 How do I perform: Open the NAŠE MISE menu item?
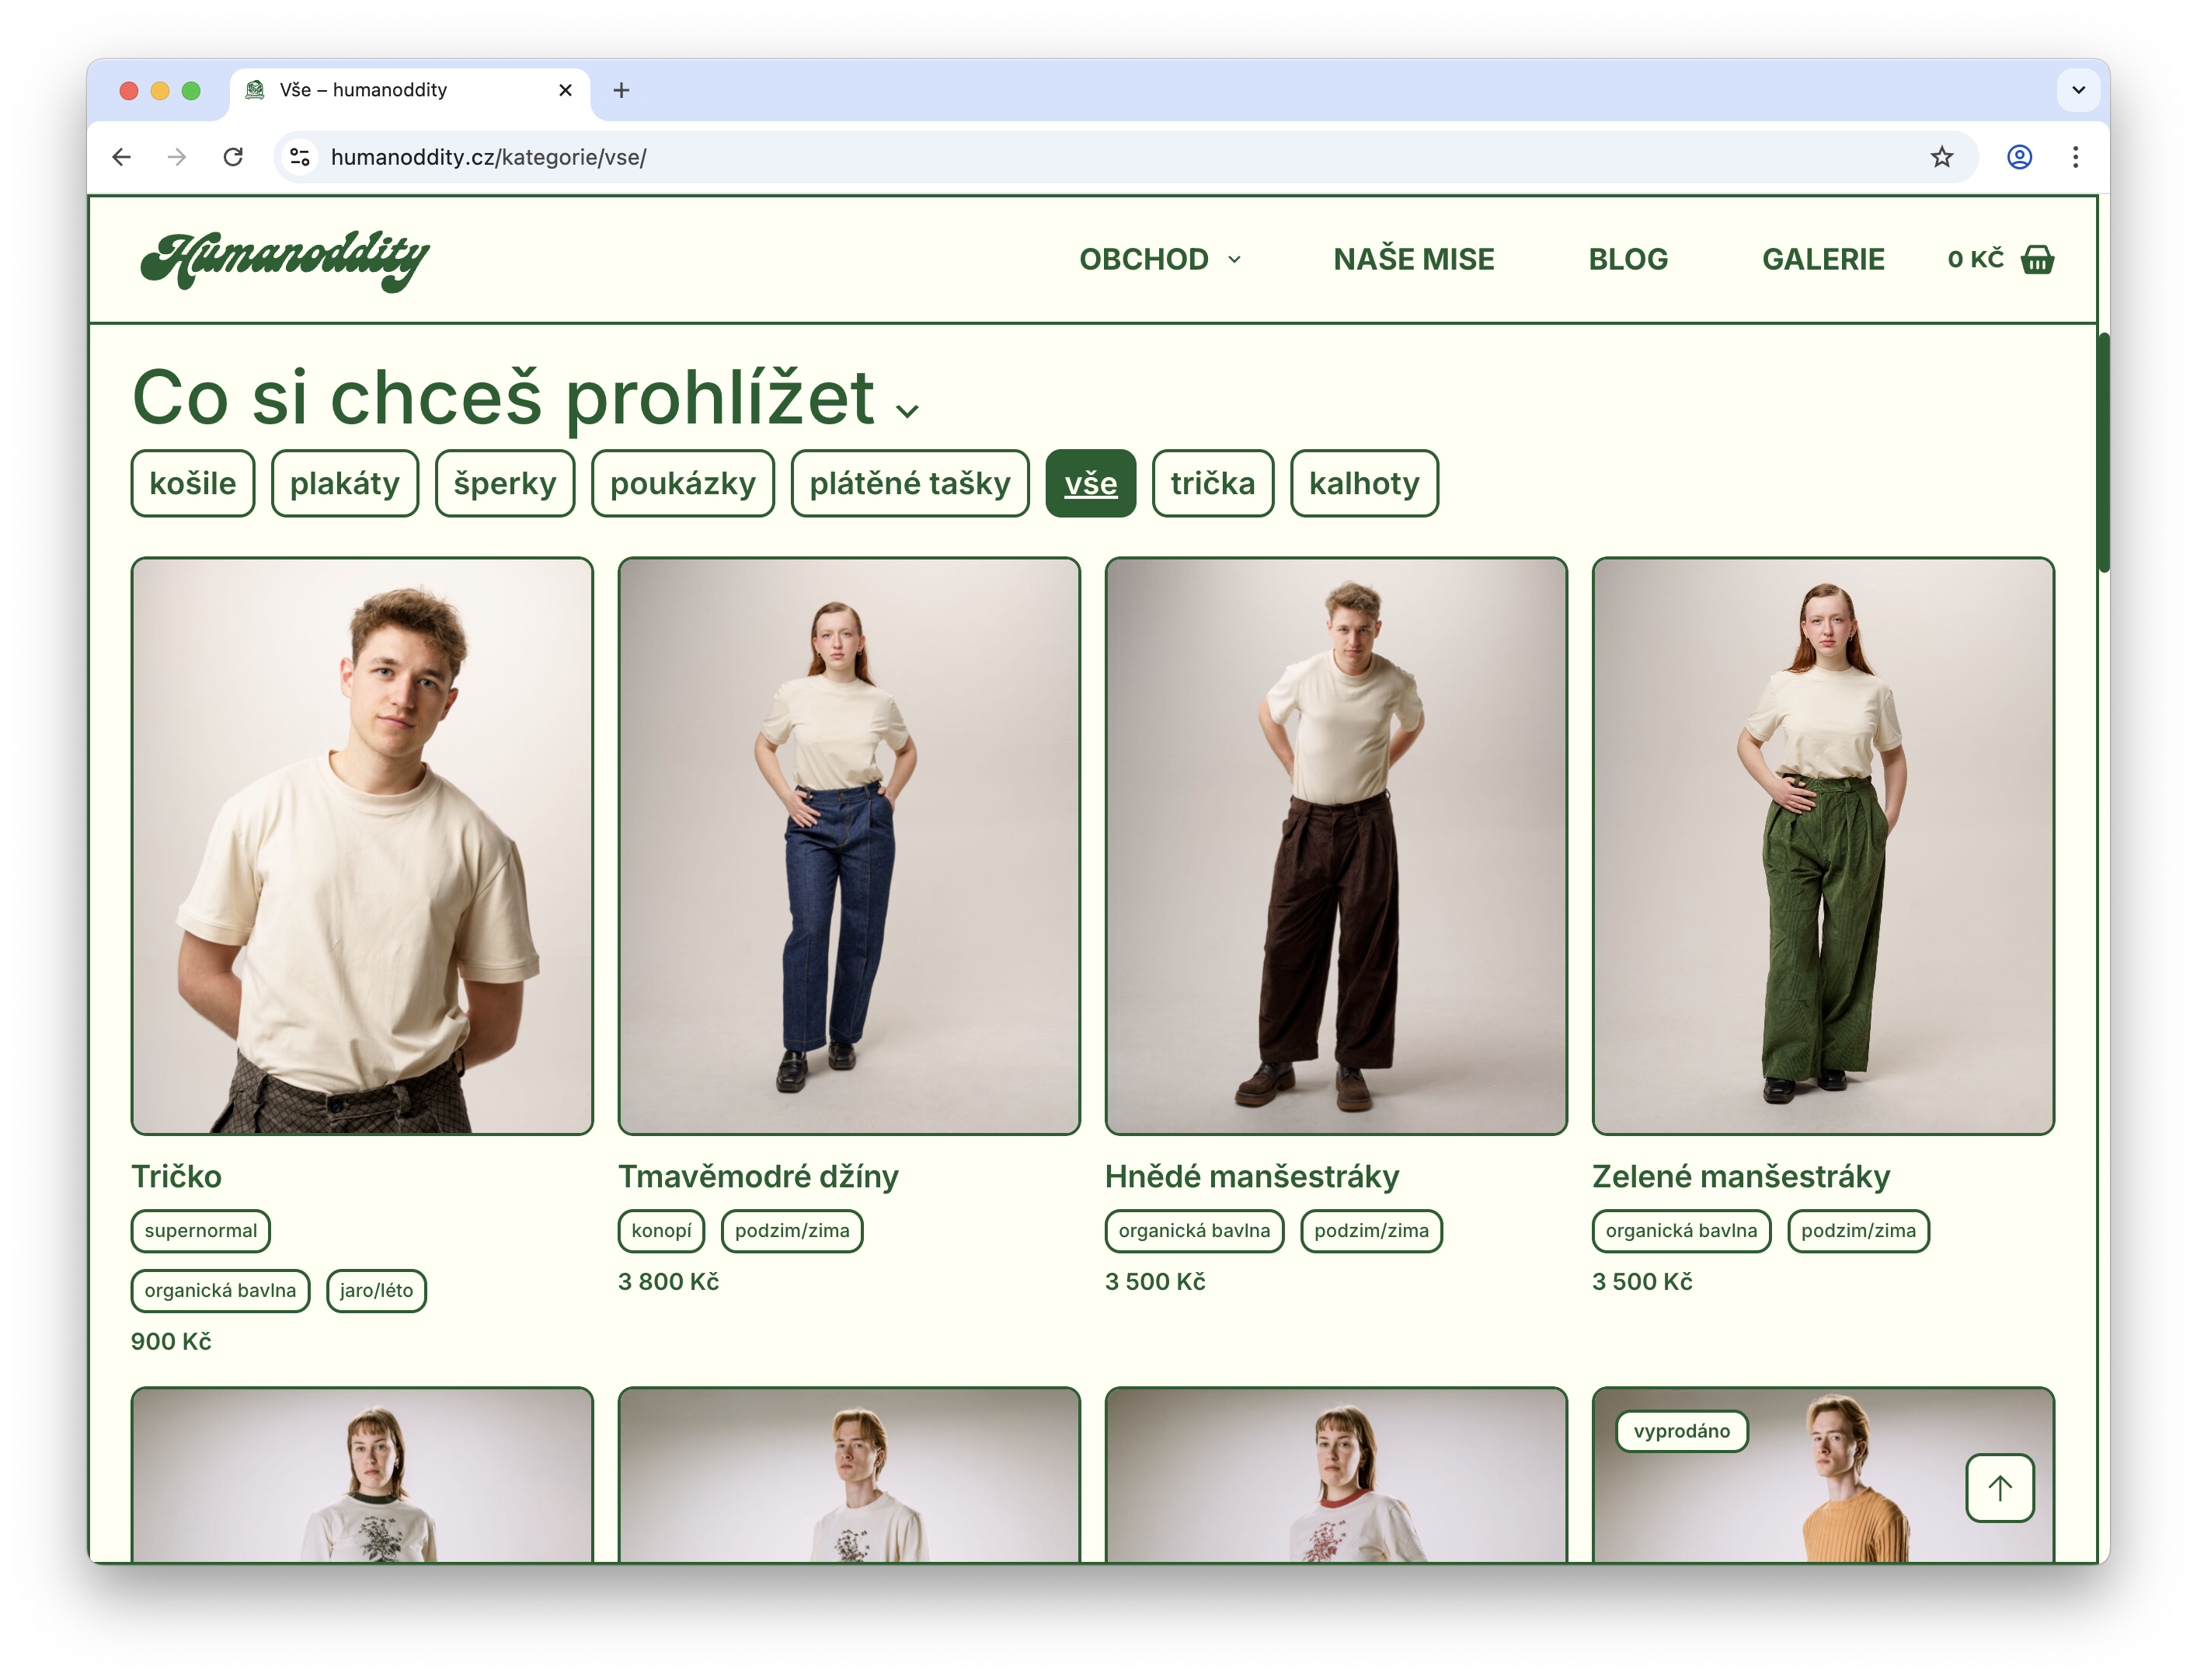pyautogui.click(x=1413, y=259)
